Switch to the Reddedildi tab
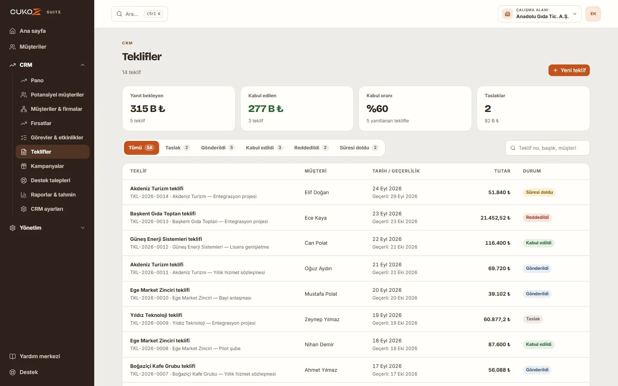The height and width of the screenshot is (386, 618). 311,148
